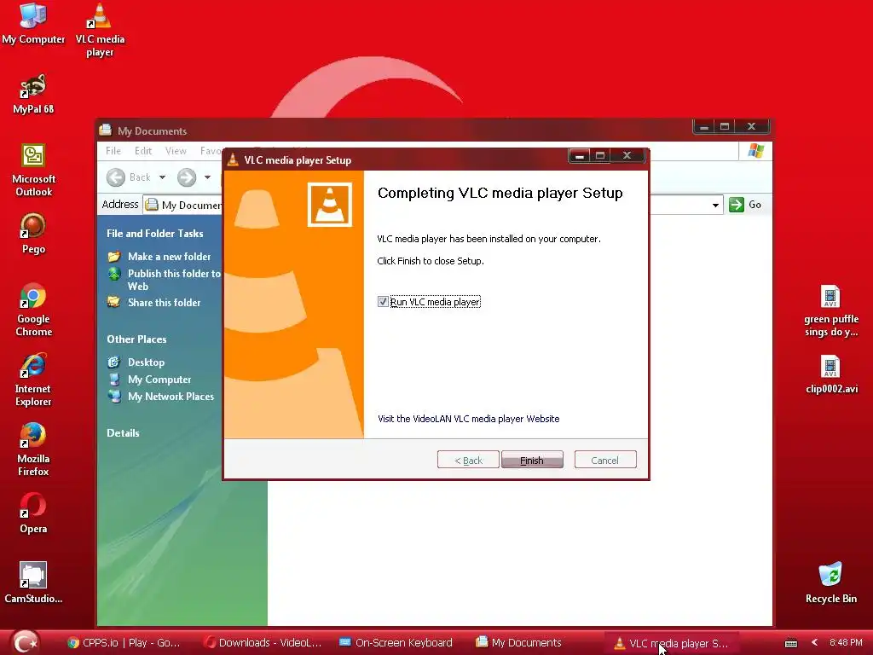Switch to CPPS.io Chrome taskbar button

tap(124, 643)
